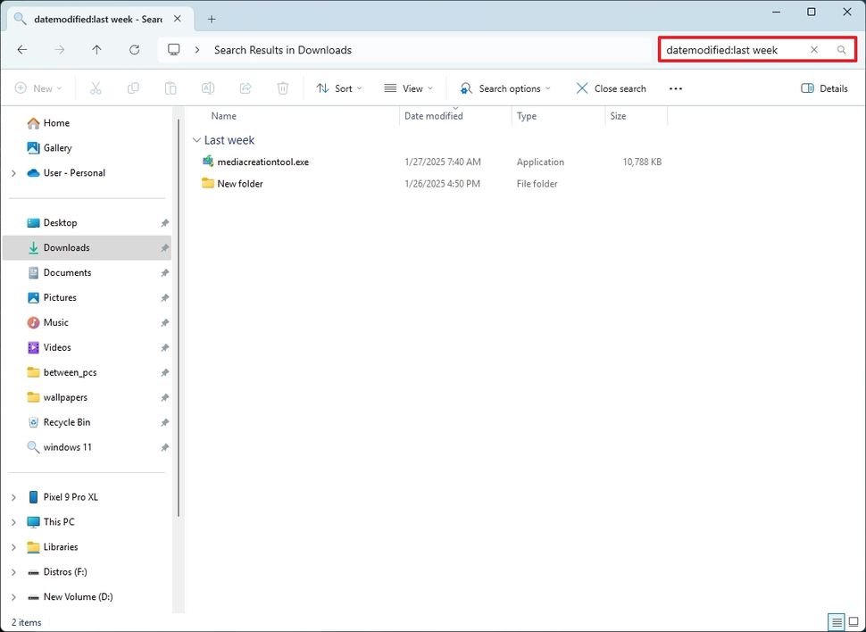The image size is (866, 632).
Task: Click the search magnifier in the search box
Action: pos(840,50)
